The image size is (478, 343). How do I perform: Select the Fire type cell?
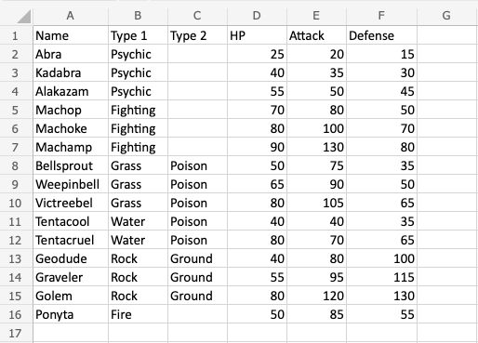coord(138,314)
